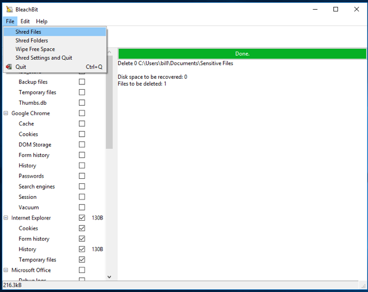Click the green Done progress bar
The width and height of the screenshot is (368, 292).
pos(242,53)
